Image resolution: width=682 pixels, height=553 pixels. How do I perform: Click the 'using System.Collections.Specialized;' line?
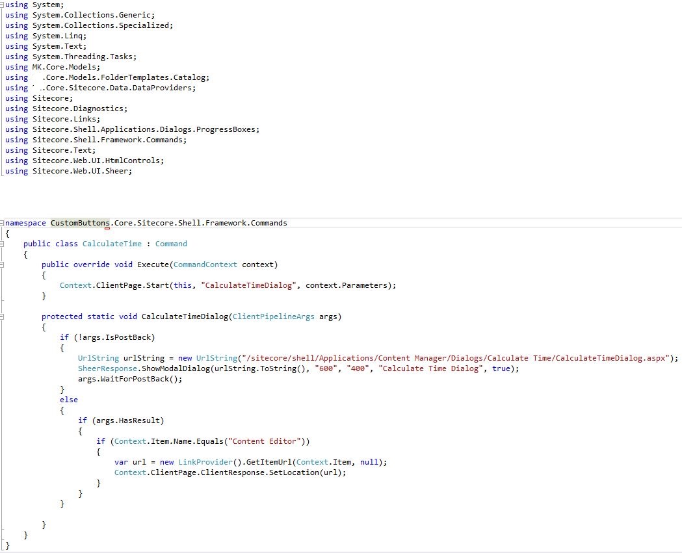(88, 25)
